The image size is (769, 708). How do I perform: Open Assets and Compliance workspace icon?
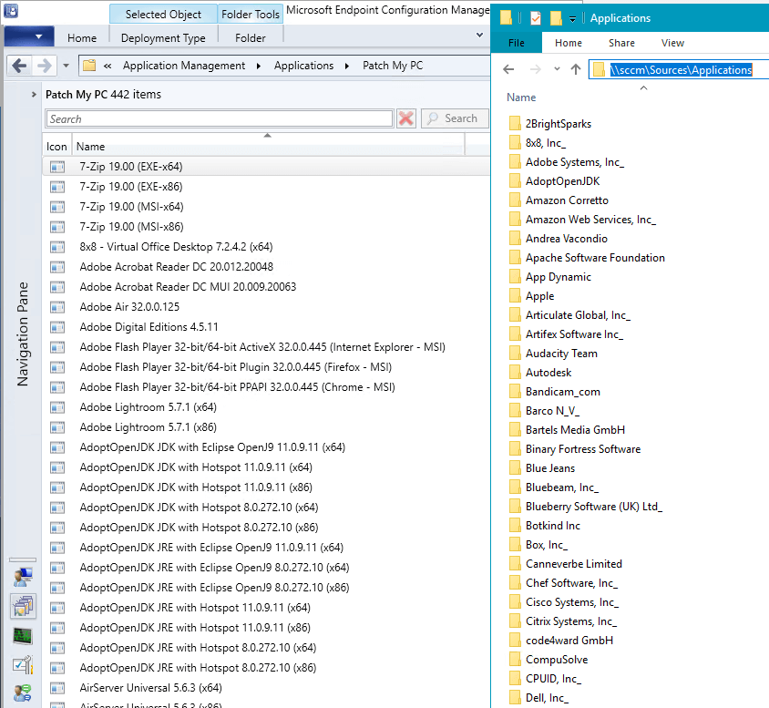(23, 577)
